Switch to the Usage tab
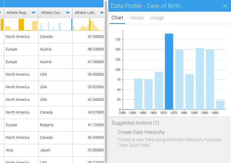 click(157, 18)
